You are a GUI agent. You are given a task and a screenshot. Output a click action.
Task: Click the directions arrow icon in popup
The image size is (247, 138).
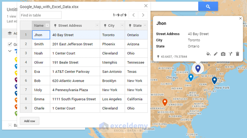pos(231,54)
